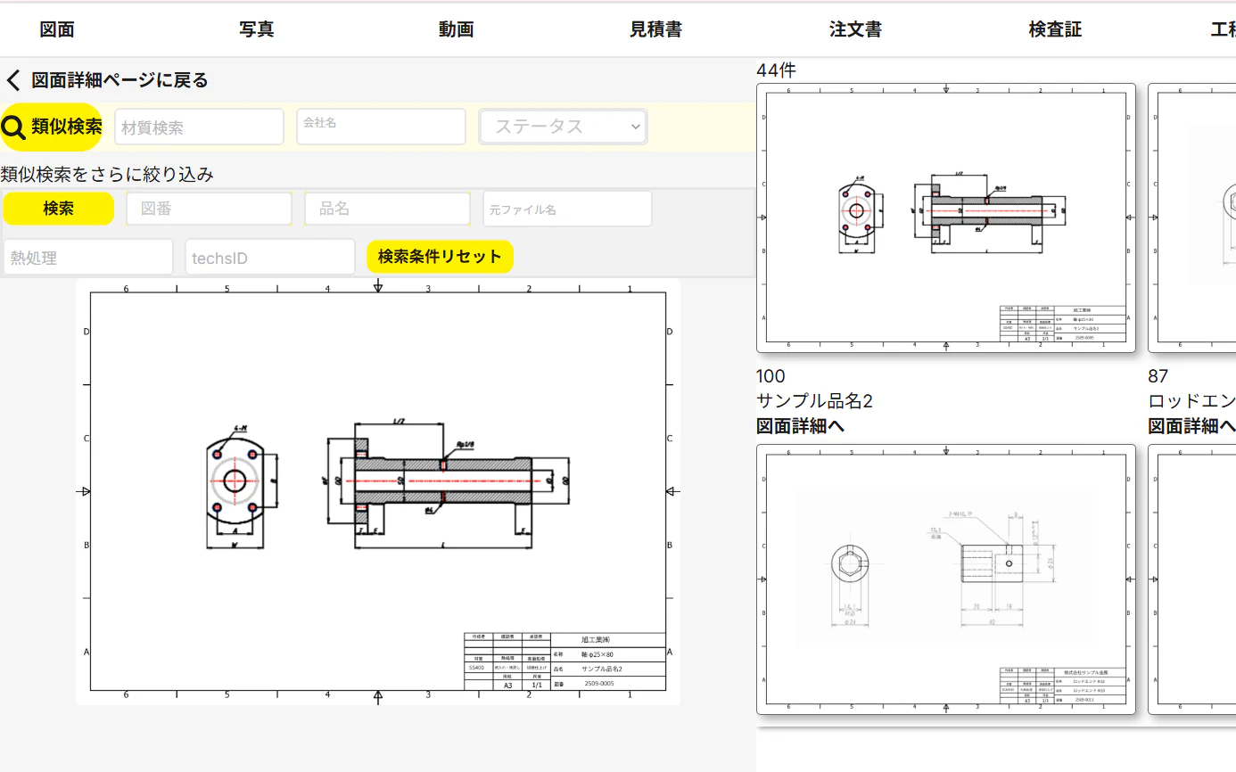1236x772 pixels.
Task: Click 類似検索をさらに絞り込み heading
Action: click(x=107, y=175)
